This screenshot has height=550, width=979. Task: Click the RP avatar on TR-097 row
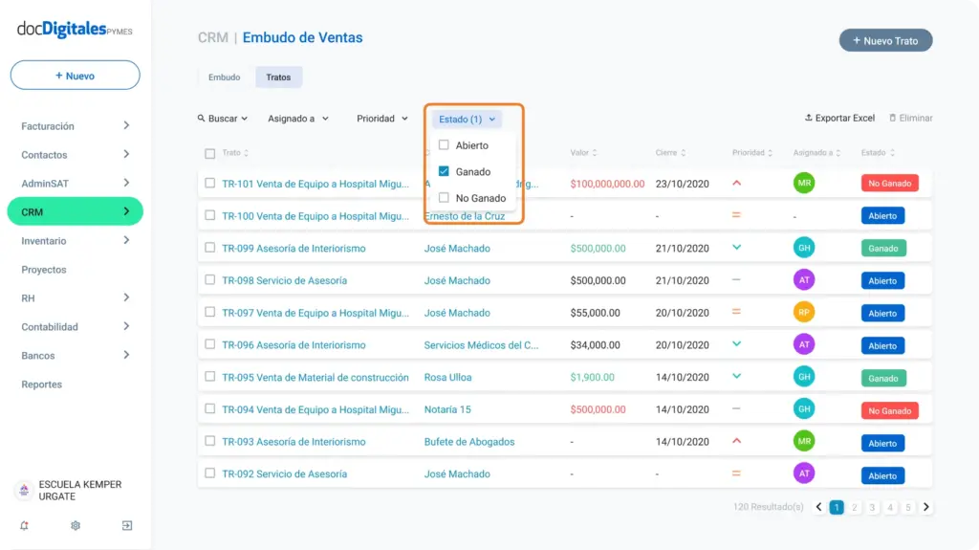(803, 312)
